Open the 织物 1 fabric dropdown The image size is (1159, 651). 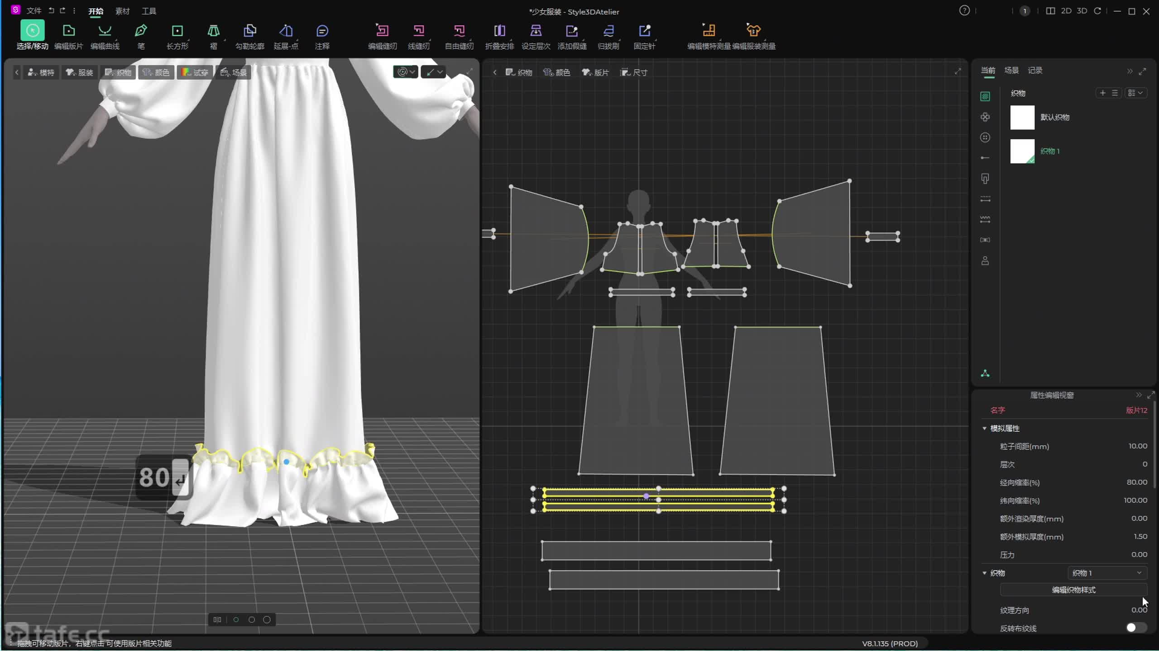[x=1106, y=573]
